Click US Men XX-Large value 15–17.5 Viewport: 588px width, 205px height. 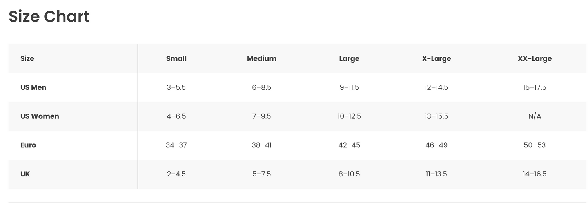[x=535, y=87]
